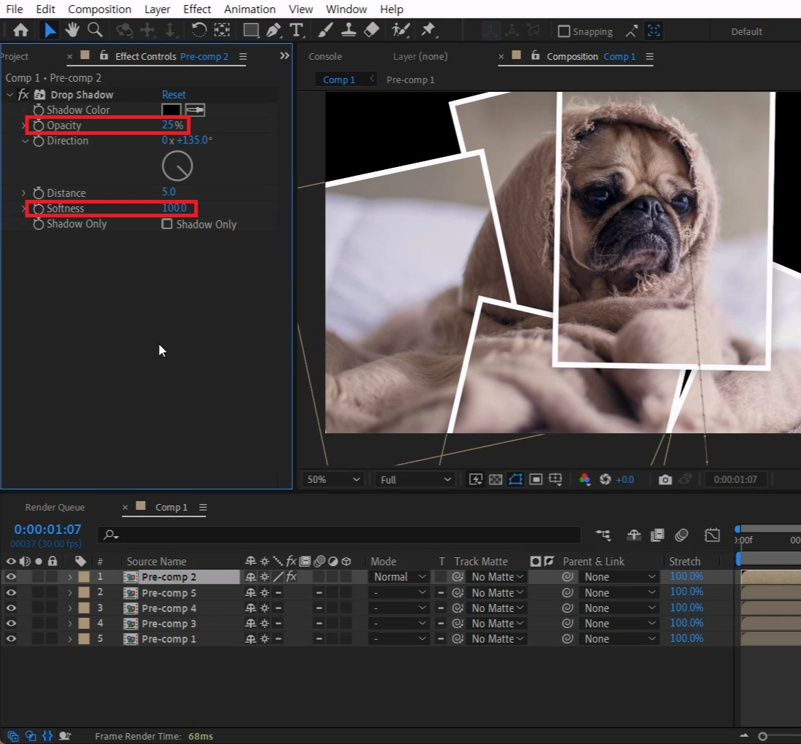Click Softness value 100.0
Screen dimensions: 801x744
click(174, 208)
